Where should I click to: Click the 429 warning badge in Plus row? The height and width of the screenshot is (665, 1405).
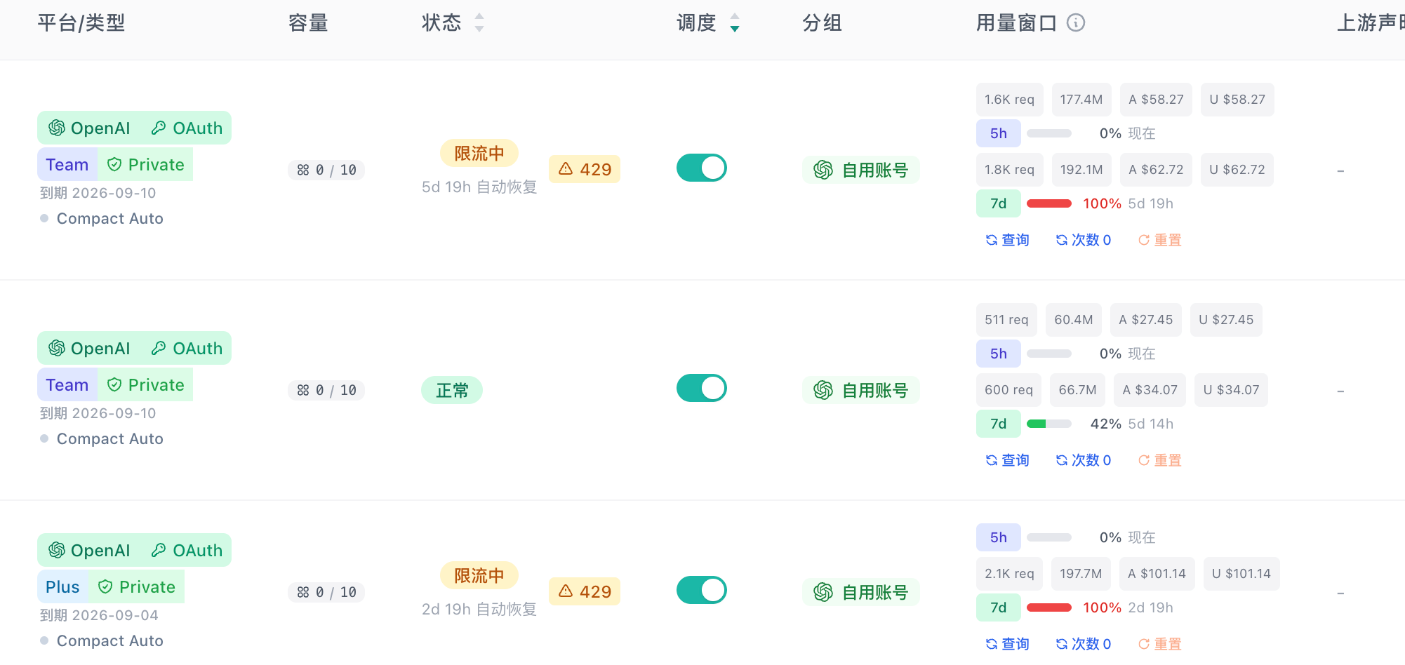click(585, 591)
